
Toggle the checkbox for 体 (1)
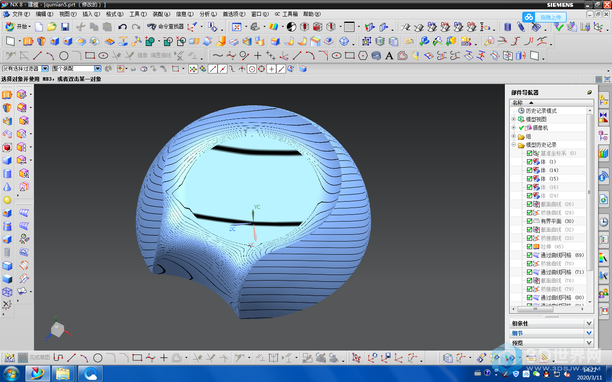pos(530,162)
